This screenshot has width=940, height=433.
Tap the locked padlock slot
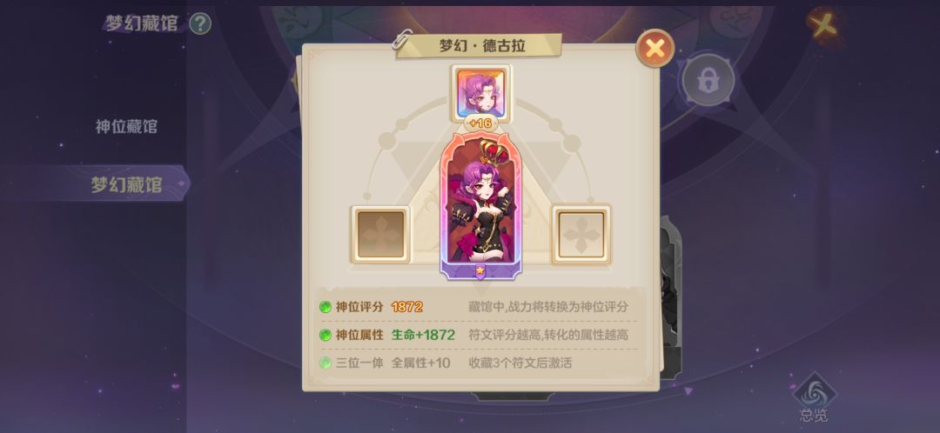coord(708,80)
